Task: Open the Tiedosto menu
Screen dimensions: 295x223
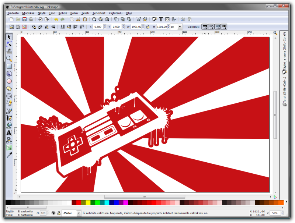Action: (13, 13)
